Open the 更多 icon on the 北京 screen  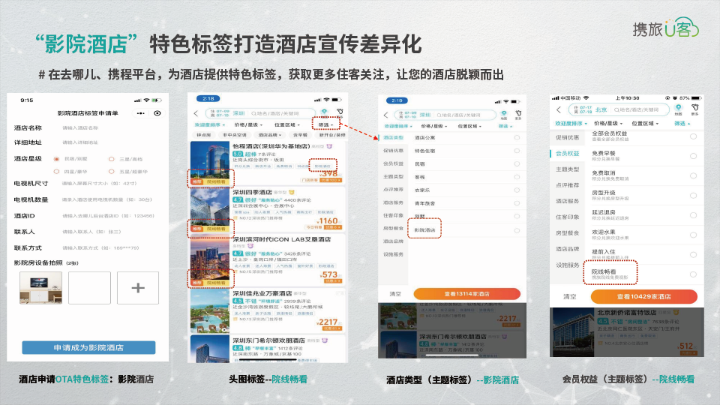coord(694,109)
